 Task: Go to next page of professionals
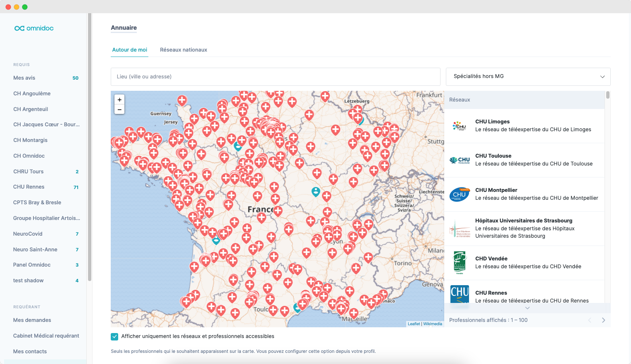[x=603, y=320]
